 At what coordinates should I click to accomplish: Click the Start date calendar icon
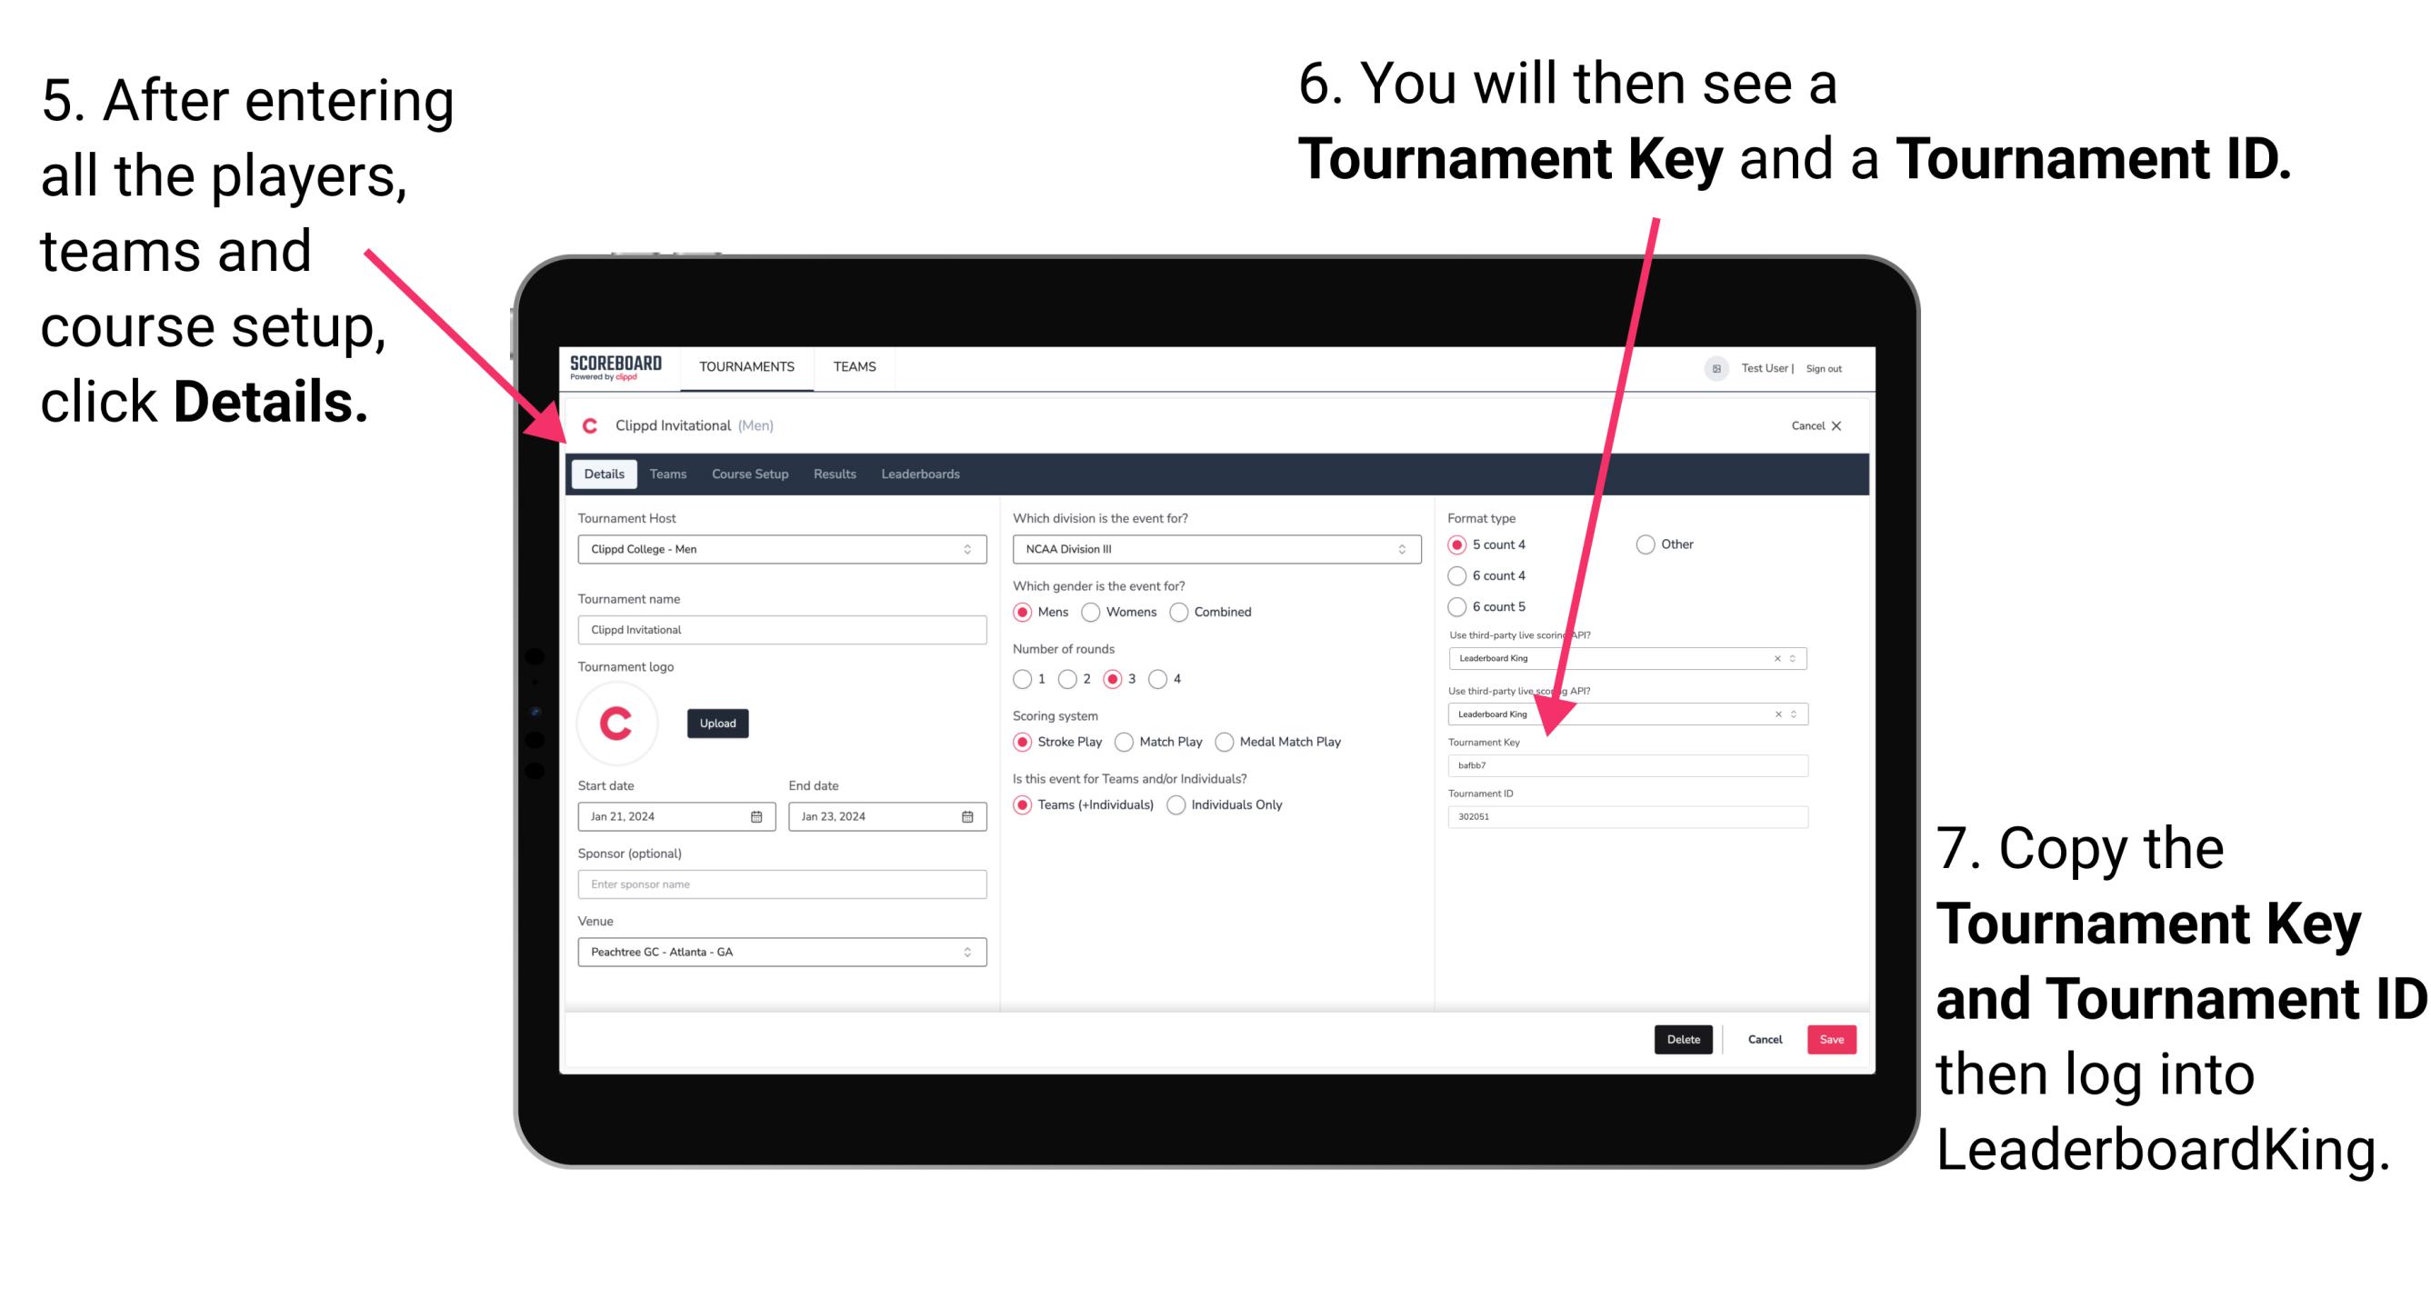coord(757,815)
